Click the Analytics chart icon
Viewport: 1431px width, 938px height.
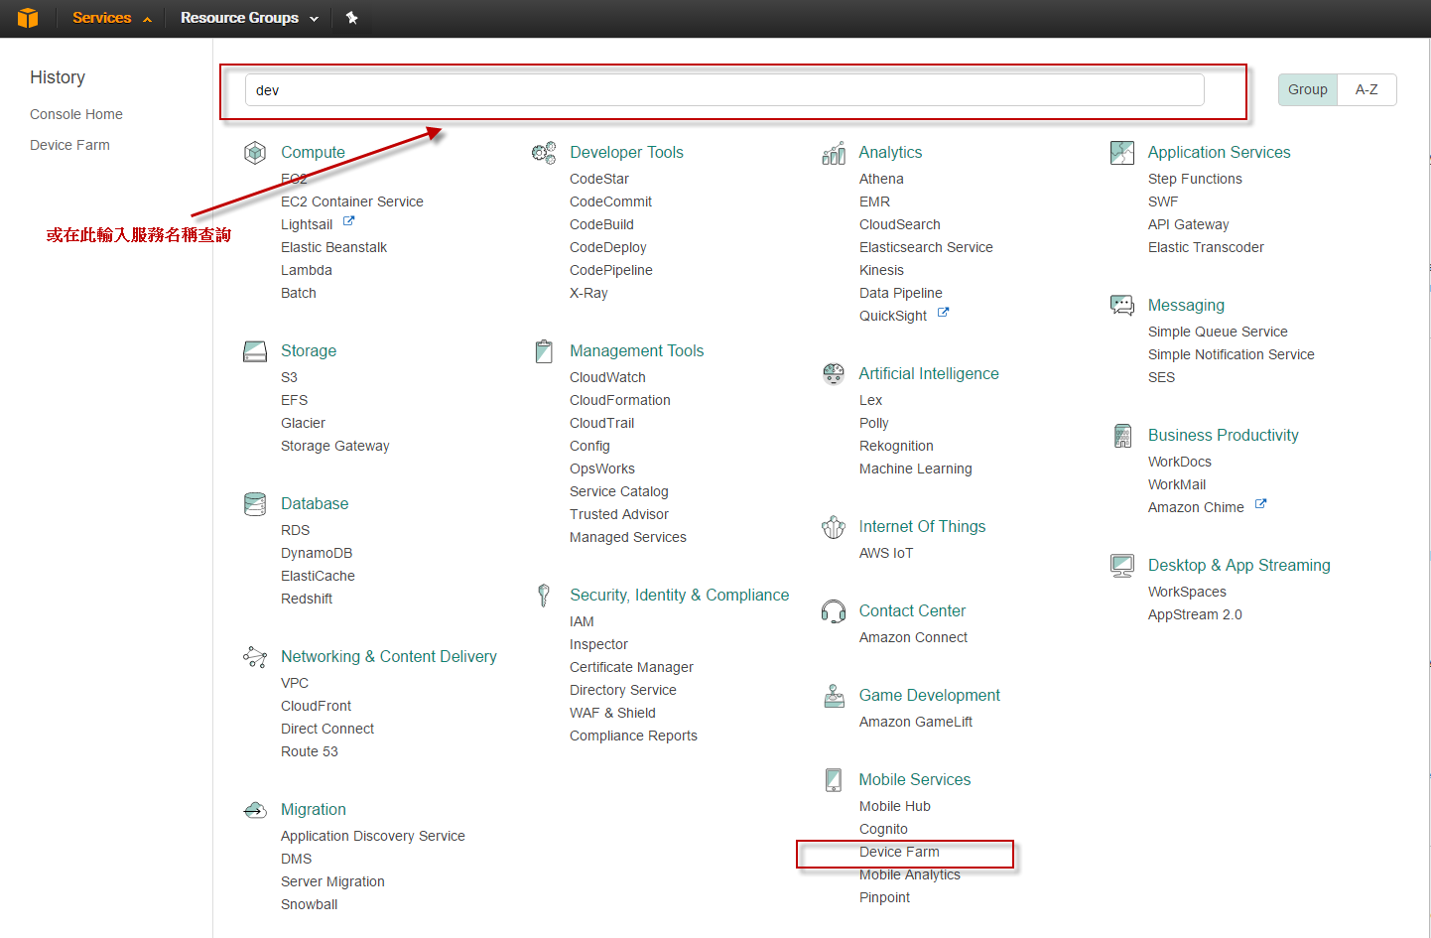pos(834,153)
